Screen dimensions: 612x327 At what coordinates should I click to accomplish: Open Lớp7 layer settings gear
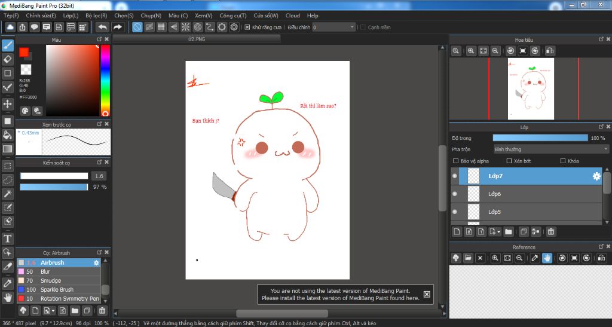(x=596, y=176)
